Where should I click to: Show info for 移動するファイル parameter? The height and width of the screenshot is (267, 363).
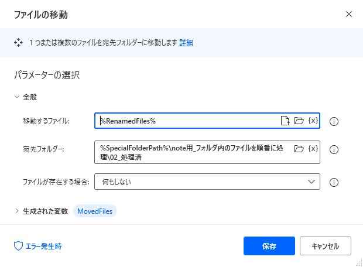334,121
